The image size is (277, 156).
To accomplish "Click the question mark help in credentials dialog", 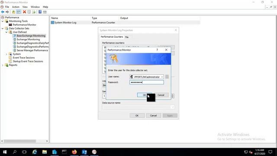I will (157, 50).
